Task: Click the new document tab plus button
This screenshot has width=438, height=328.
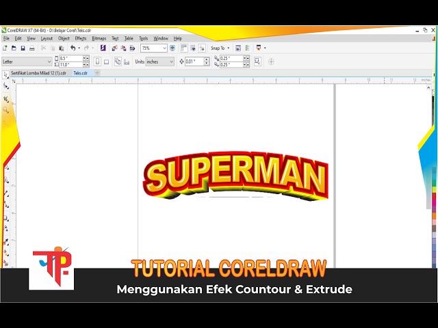Action: (97, 73)
